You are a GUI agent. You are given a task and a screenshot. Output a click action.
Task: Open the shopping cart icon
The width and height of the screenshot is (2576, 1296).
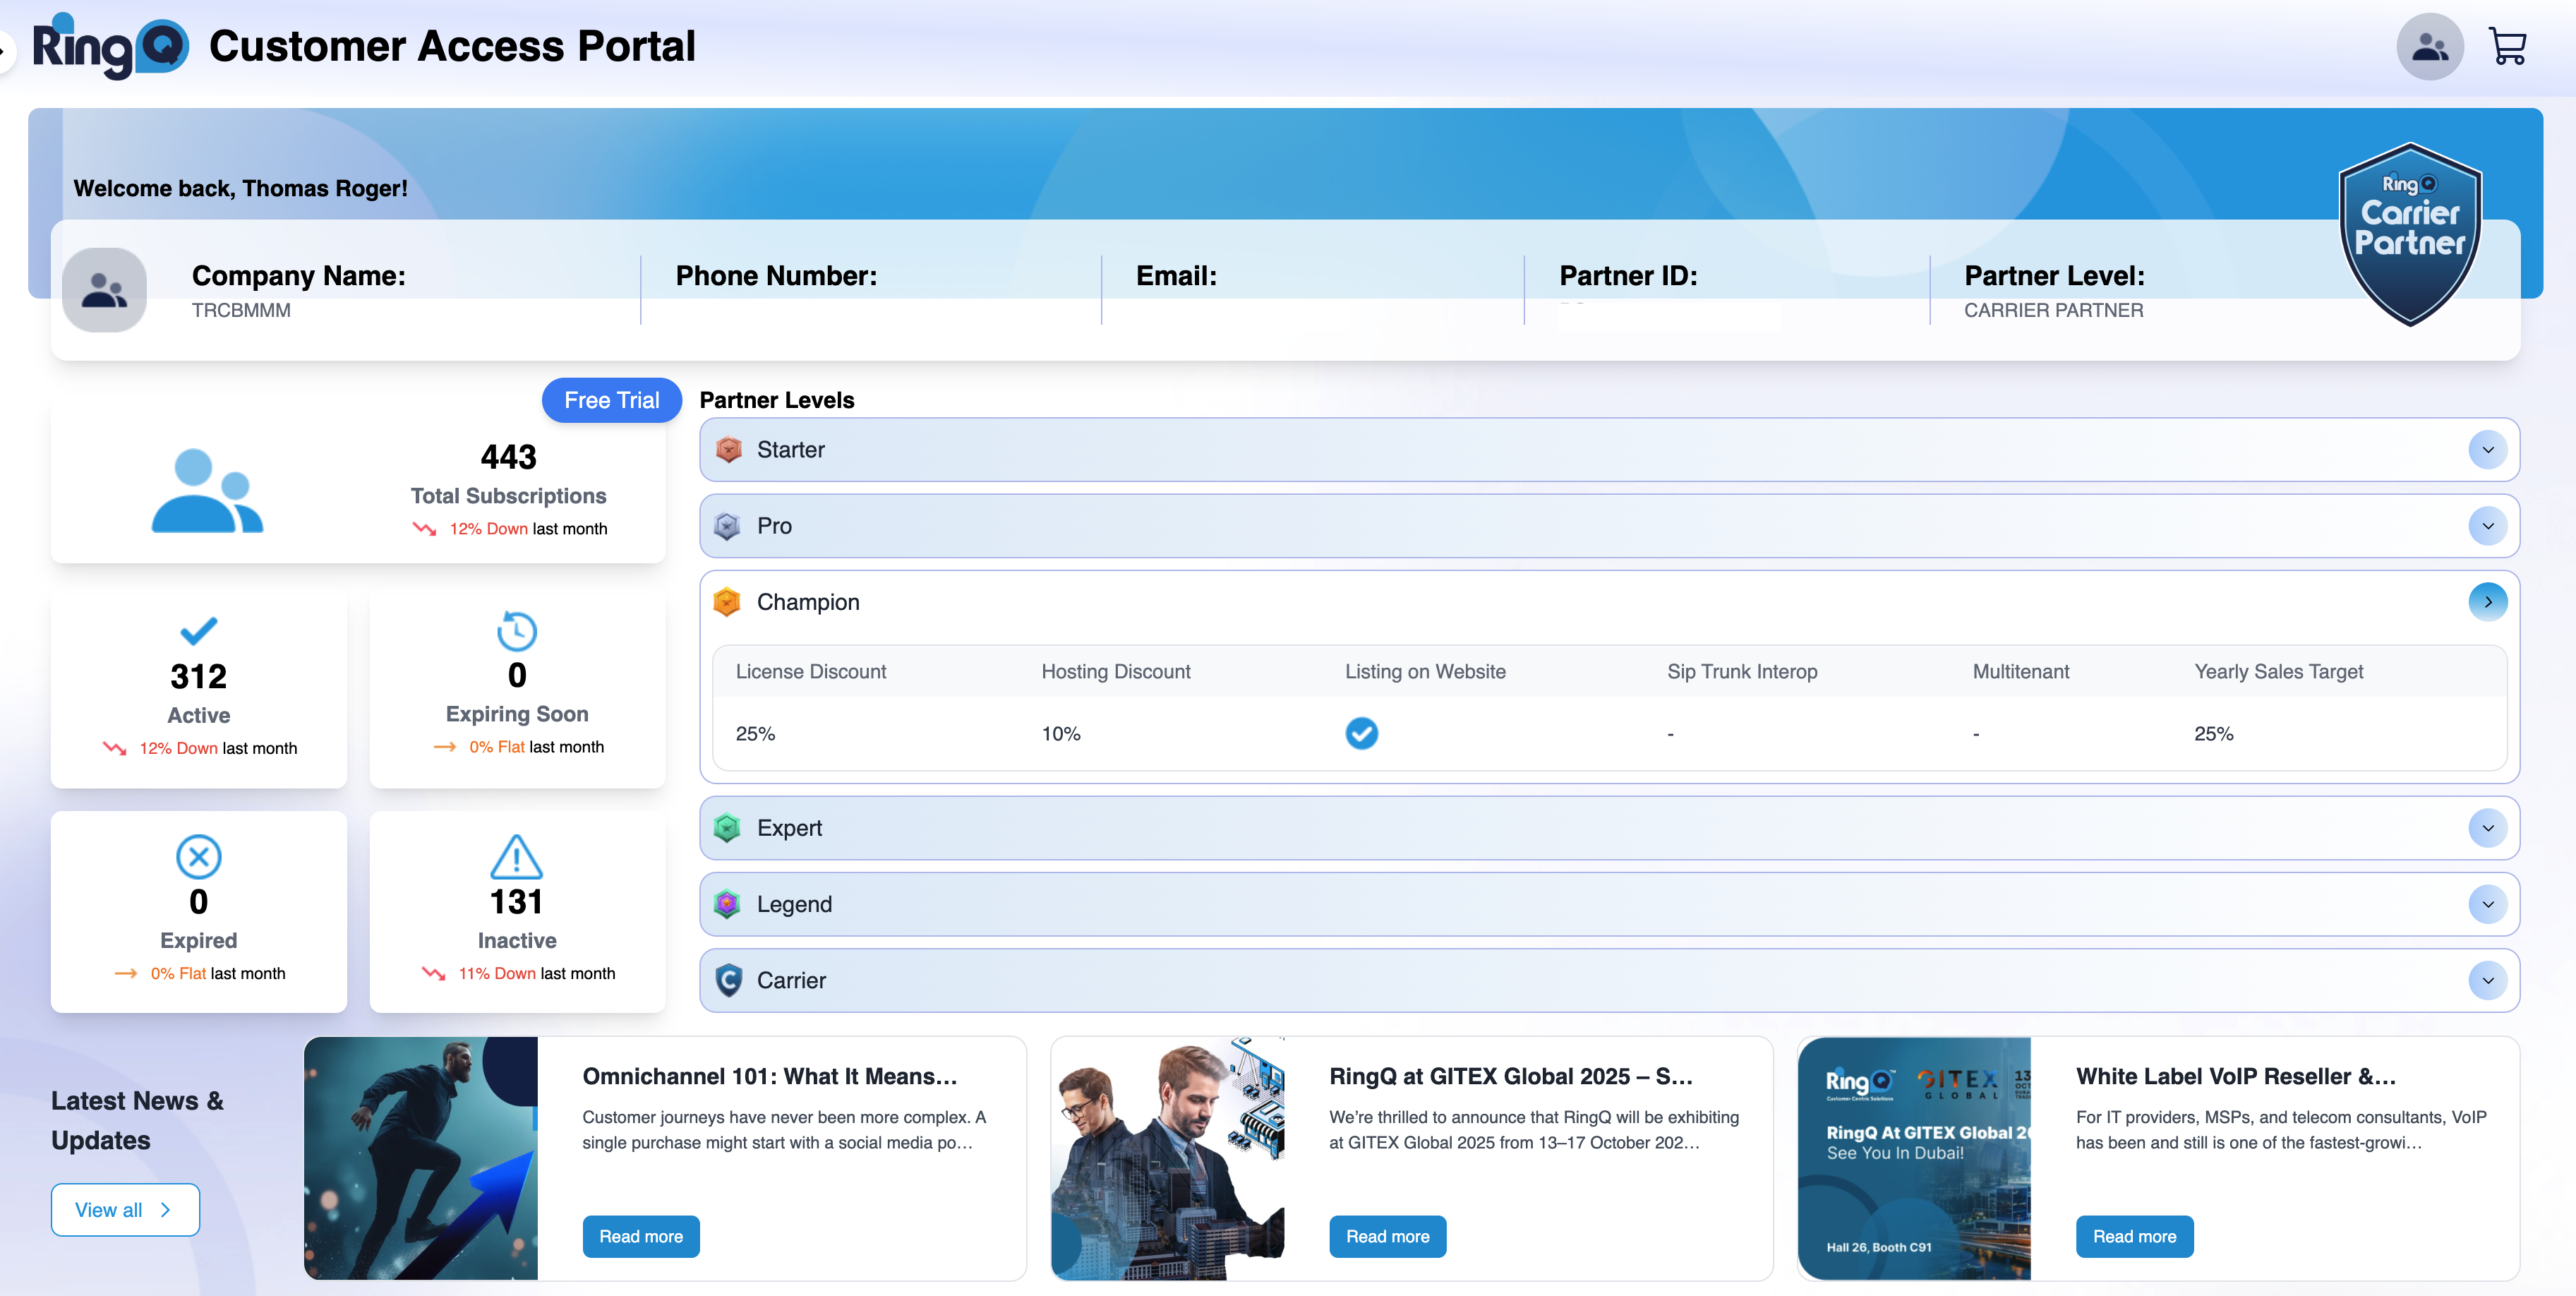coord(2508,45)
